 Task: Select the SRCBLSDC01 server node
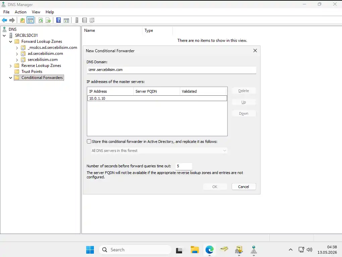click(26, 35)
